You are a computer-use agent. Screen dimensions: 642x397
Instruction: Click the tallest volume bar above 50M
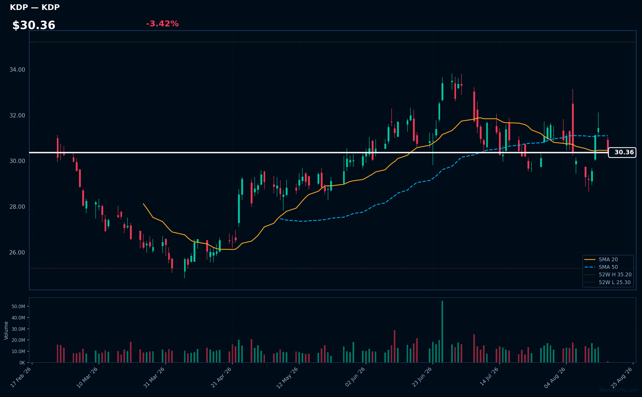442,332
